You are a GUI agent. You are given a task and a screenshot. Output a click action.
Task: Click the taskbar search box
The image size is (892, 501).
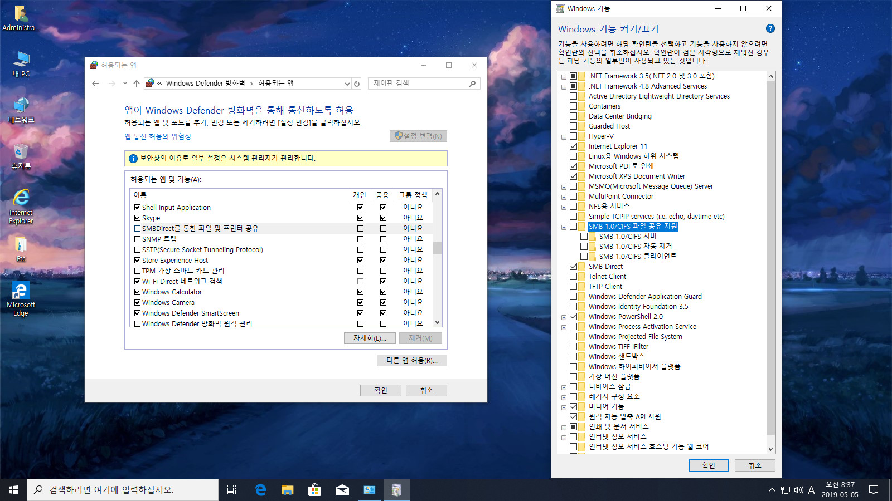pyautogui.click(x=123, y=490)
